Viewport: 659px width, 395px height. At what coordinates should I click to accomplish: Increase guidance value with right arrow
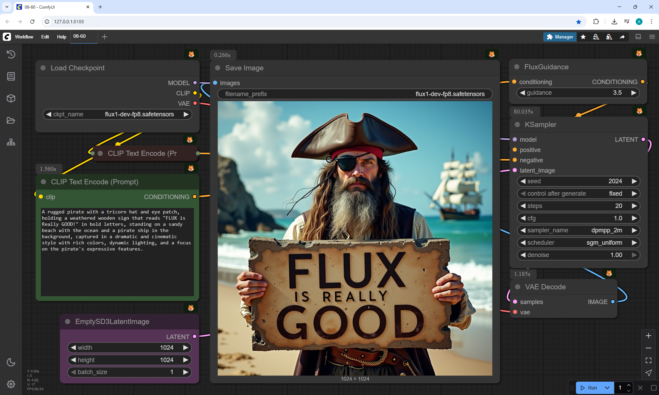(634, 93)
